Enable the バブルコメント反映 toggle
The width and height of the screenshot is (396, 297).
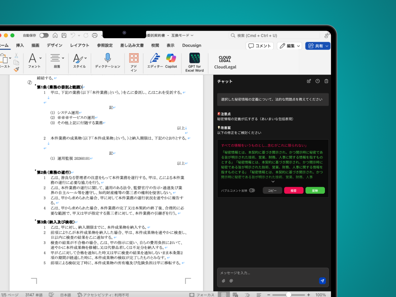click(x=252, y=190)
